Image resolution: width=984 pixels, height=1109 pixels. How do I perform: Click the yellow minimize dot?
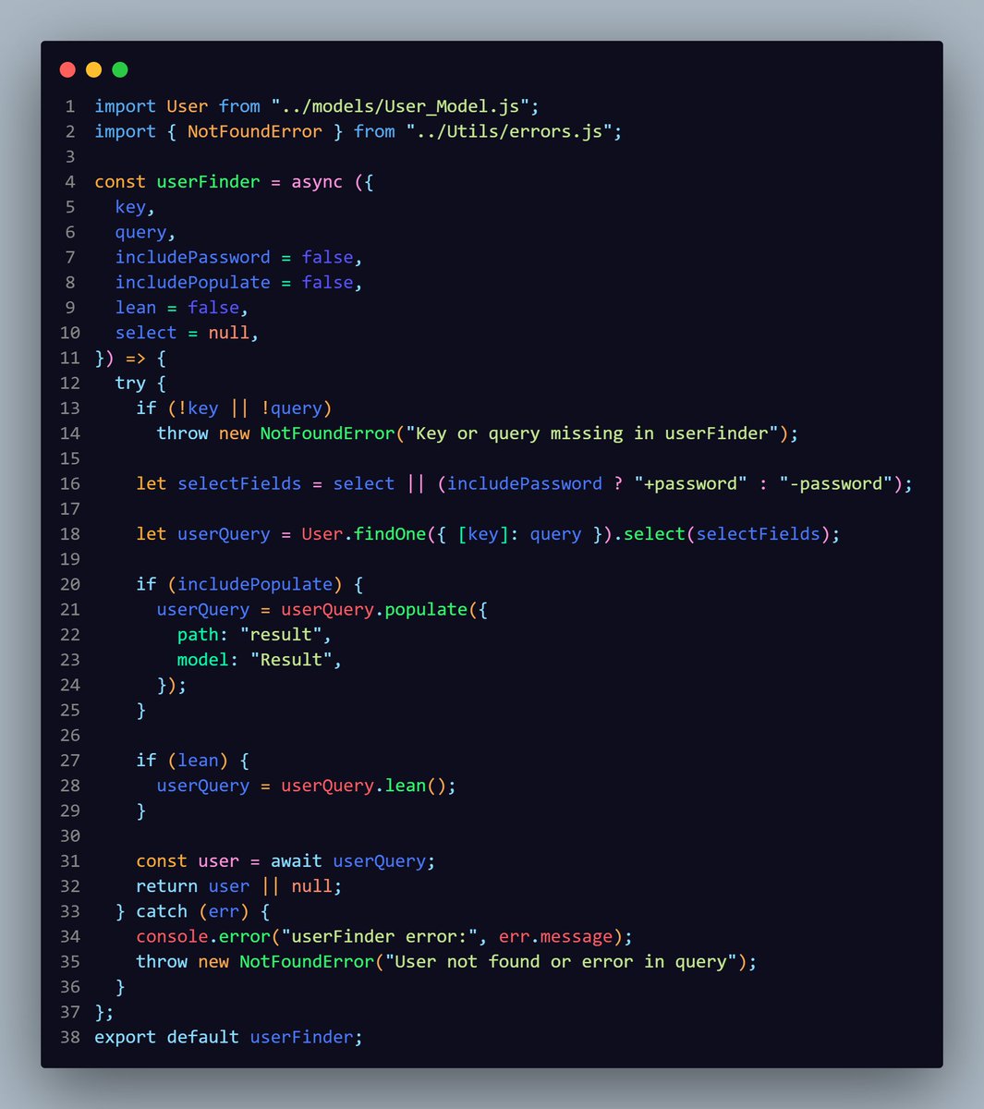[93, 70]
